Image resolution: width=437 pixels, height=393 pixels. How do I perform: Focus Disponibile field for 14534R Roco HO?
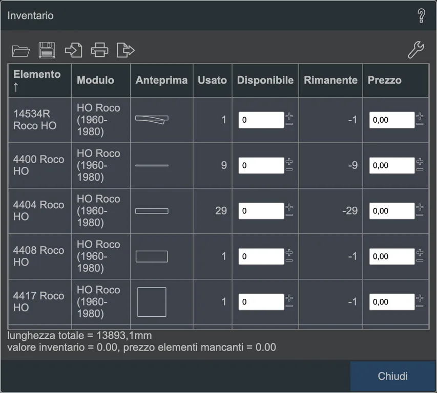(x=261, y=120)
